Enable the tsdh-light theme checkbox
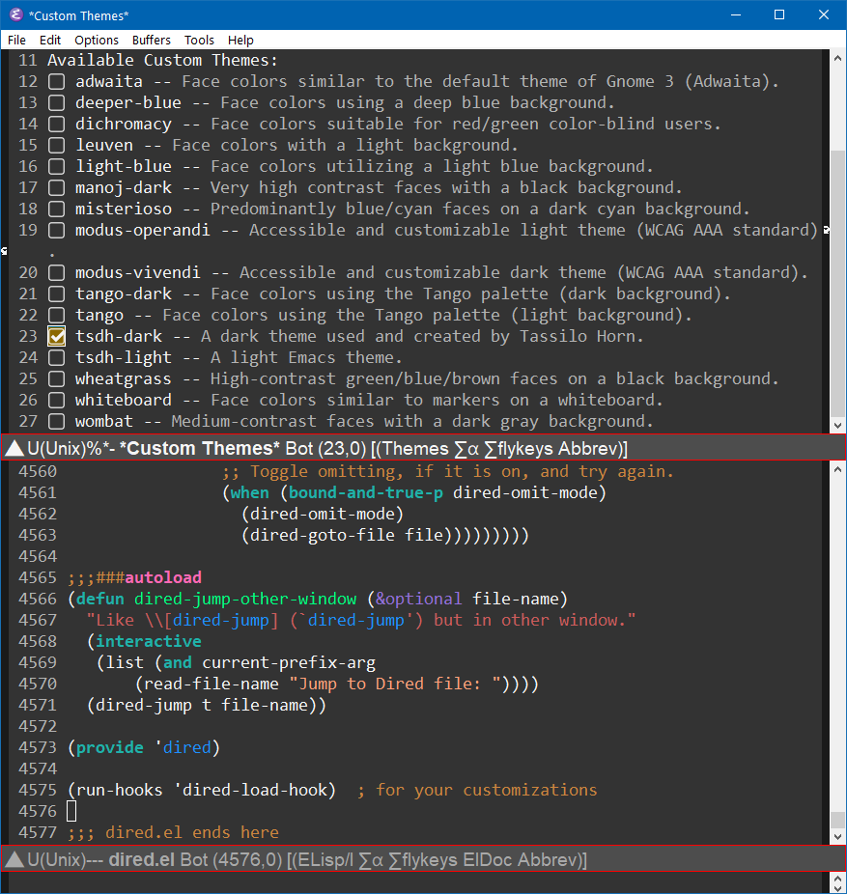Image resolution: width=847 pixels, height=894 pixels. [56, 357]
